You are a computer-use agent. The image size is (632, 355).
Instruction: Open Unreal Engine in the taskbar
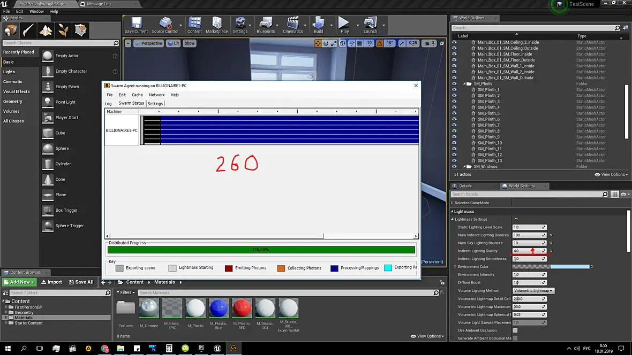(217, 348)
